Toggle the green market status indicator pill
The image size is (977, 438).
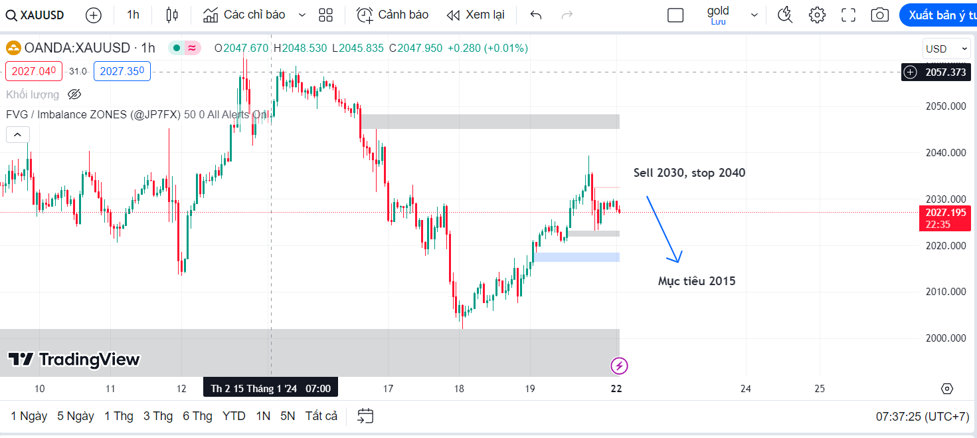pos(185,48)
